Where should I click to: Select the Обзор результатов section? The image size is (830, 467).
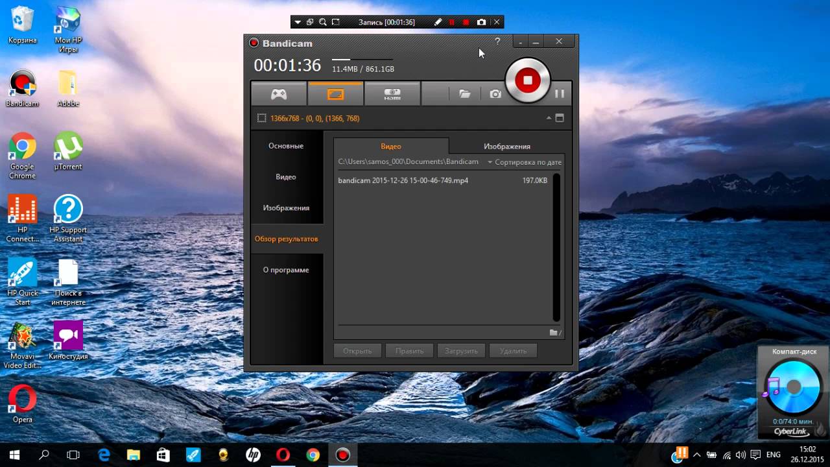coord(287,239)
